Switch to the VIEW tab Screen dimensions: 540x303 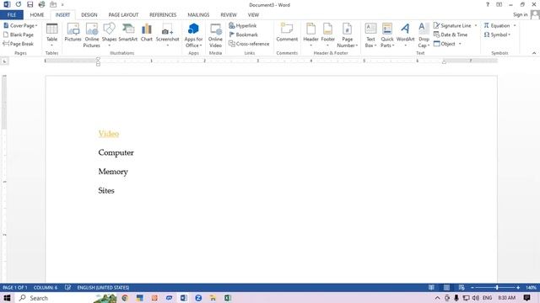(253, 15)
